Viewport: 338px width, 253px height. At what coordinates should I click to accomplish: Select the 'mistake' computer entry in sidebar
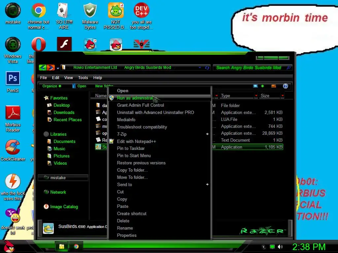click(63, 178)
